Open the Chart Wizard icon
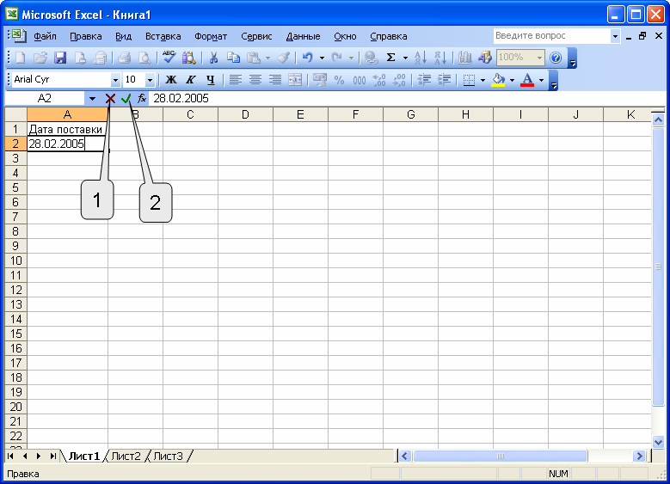The image size is (670, 484). (x=464, y=58)
